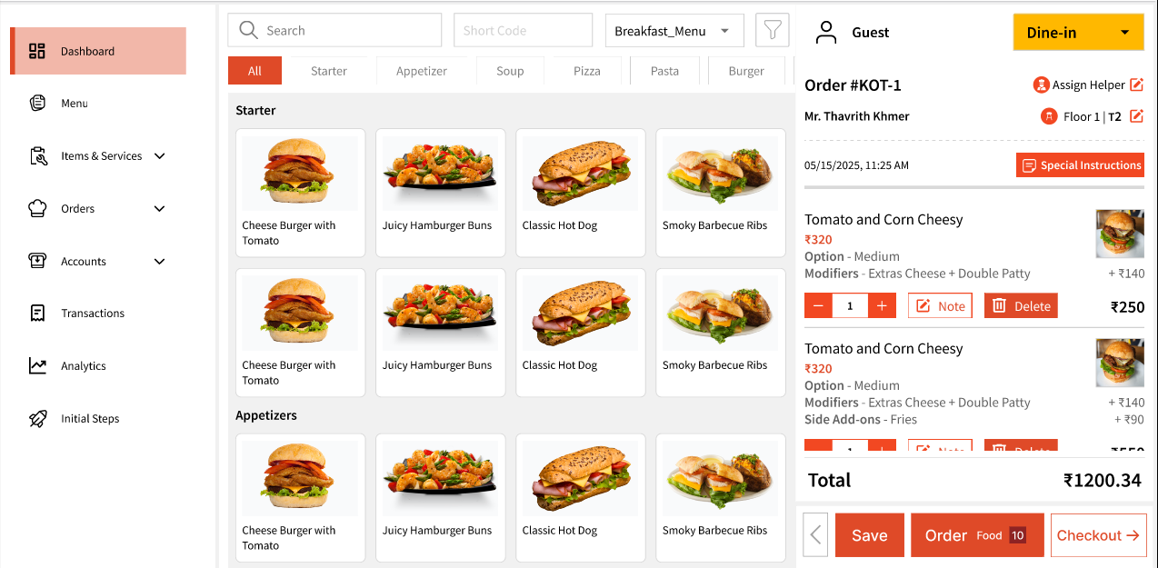The height and width of the screenshot is (568, 1158).
Task: Click the Orders chef hat icon
Action: click(37, 208)
